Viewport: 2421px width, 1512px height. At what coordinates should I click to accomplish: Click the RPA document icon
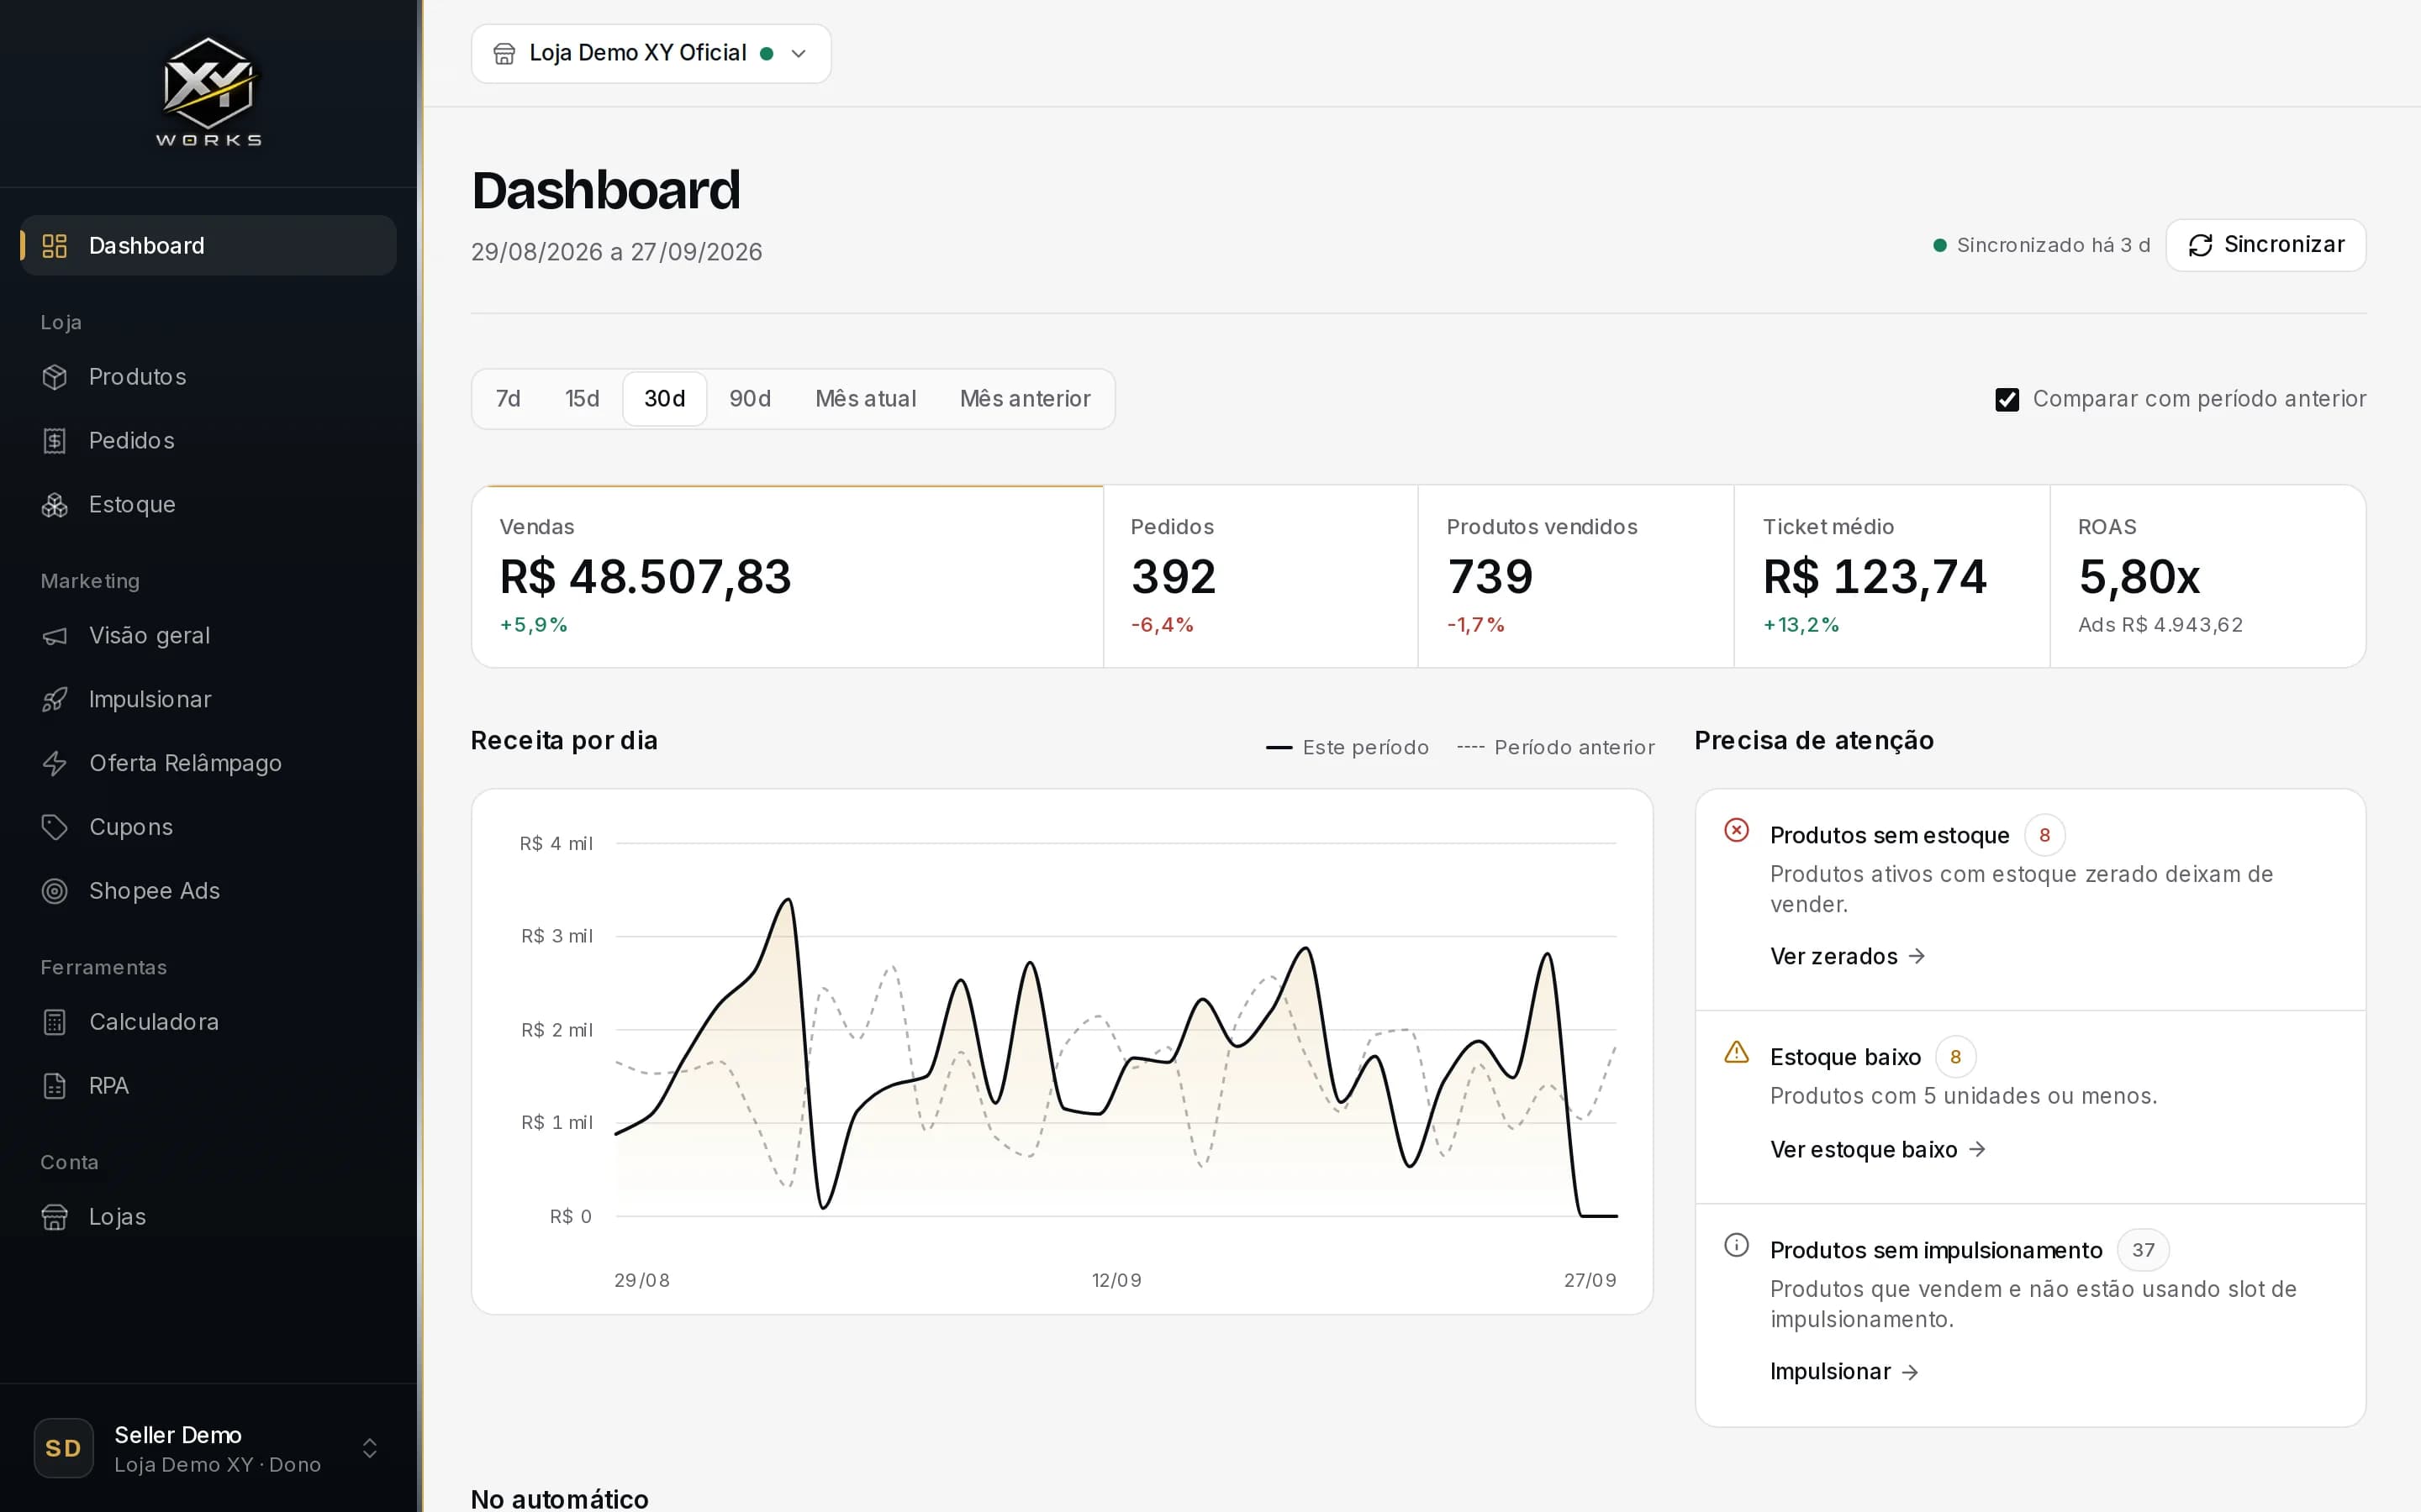click(x=55, y=1086)
